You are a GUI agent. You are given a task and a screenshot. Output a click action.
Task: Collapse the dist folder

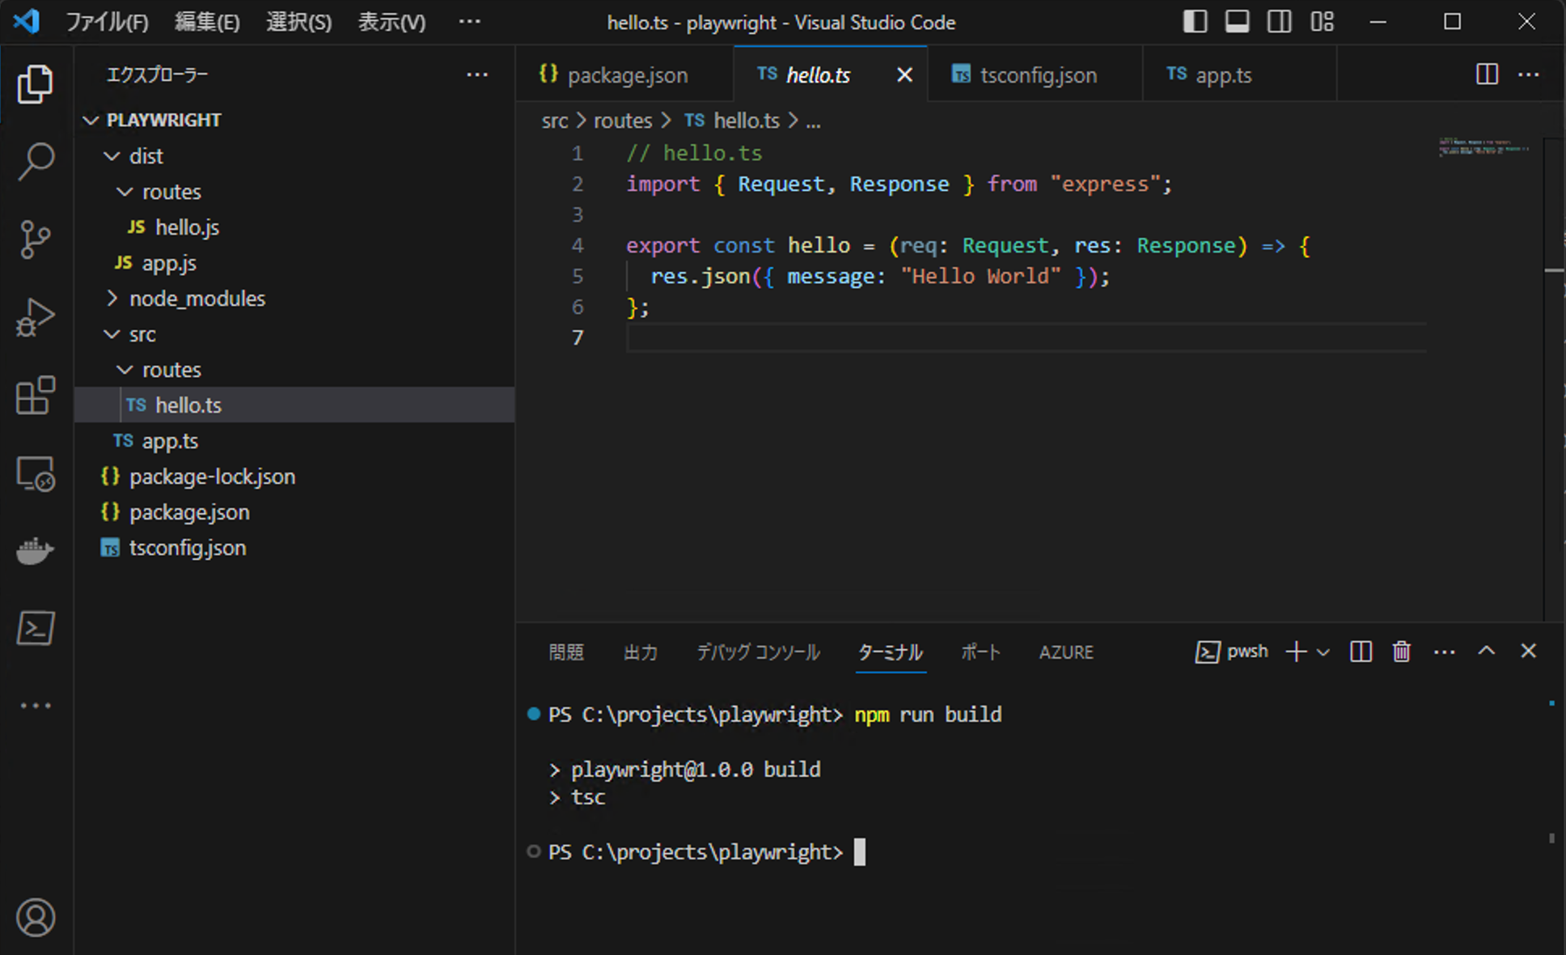pos(294,155)
